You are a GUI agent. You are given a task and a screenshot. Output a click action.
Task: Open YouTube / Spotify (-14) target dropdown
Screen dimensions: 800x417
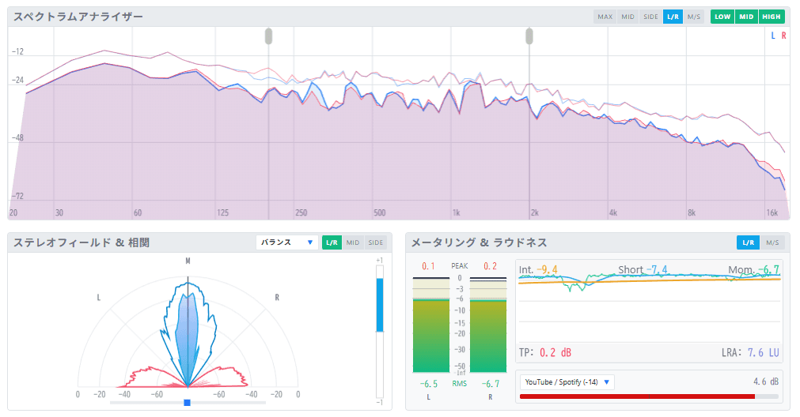tap(567, 382)
